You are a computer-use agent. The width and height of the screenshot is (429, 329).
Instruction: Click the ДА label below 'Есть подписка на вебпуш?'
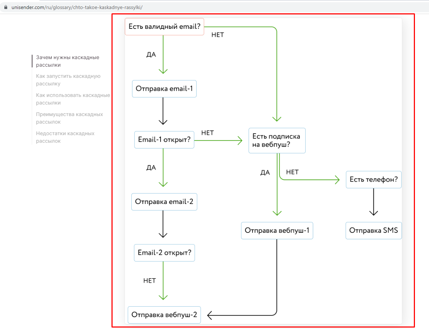pos(265,173)
